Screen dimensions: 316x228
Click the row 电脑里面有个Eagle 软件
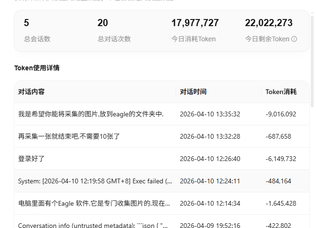coord(162,203)
